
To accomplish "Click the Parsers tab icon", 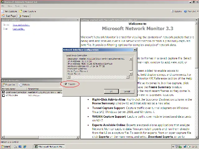I will (20, 16).
